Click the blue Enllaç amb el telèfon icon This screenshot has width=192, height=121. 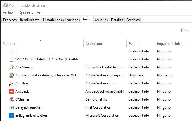click(11, 116)
